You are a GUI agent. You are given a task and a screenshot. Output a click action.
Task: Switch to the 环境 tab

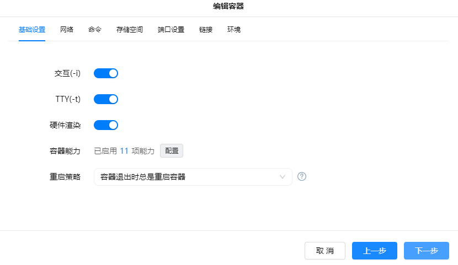click(234, 30)
